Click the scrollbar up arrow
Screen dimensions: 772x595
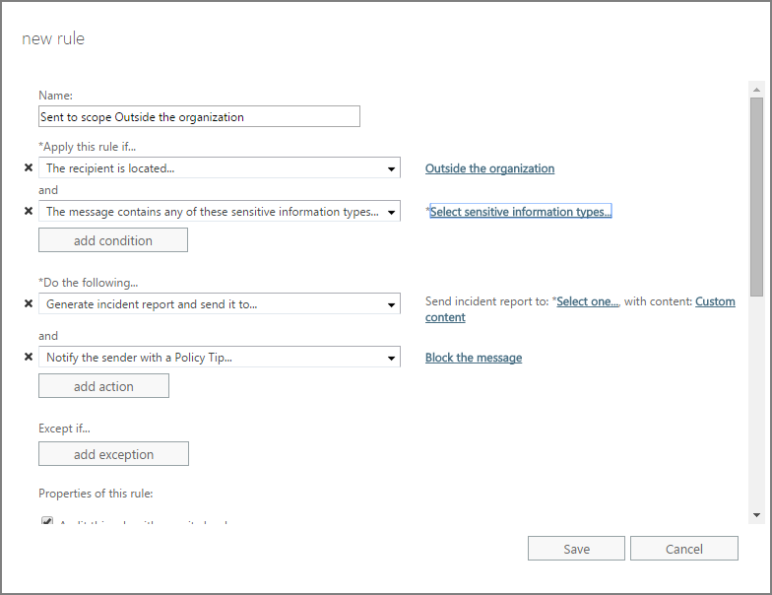coord(756,90)
